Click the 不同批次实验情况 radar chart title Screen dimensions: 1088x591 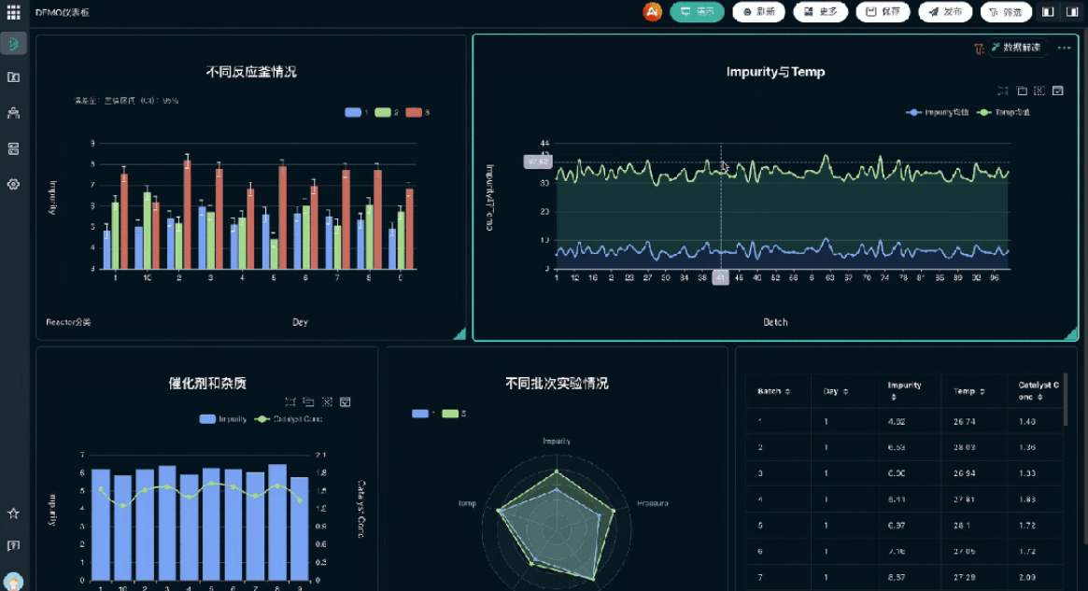coord(557,383)
